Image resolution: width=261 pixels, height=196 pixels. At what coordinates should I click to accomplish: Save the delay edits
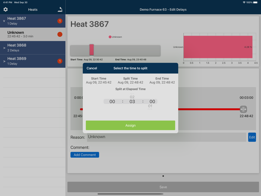pyautogui.click(x=163, y=187)
